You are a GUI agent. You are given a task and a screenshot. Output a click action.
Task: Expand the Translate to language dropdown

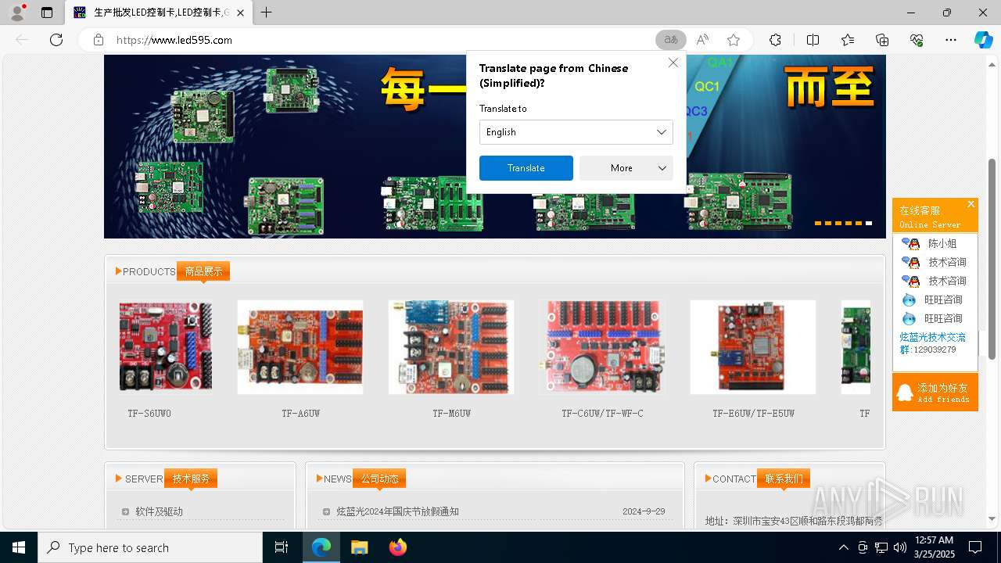point(576,132)
